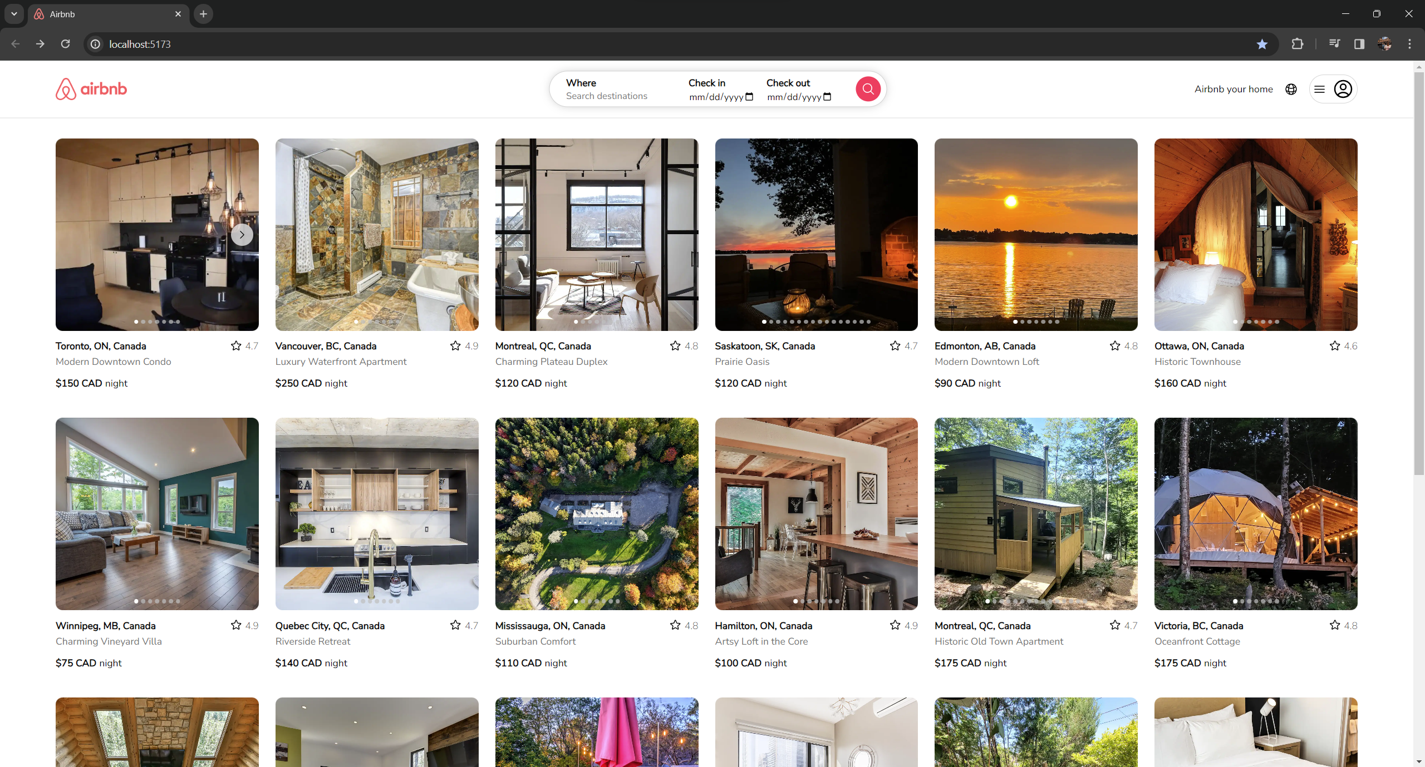Open the Toronto kitchen photo
Viewport: 1425px width, 767px height.
(x=157, y=235)
